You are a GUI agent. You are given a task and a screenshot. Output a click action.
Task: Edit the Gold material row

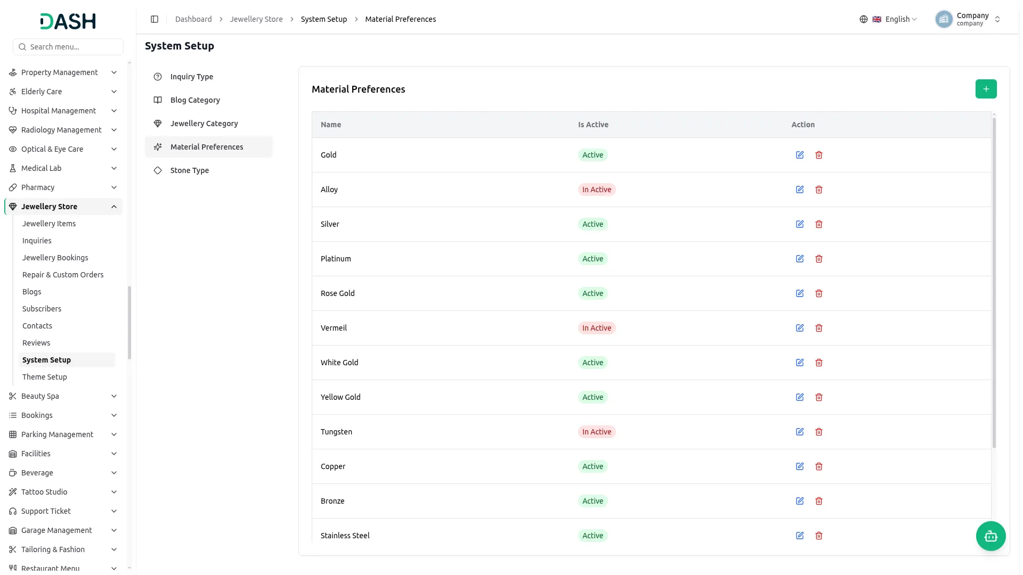[800, 155]
